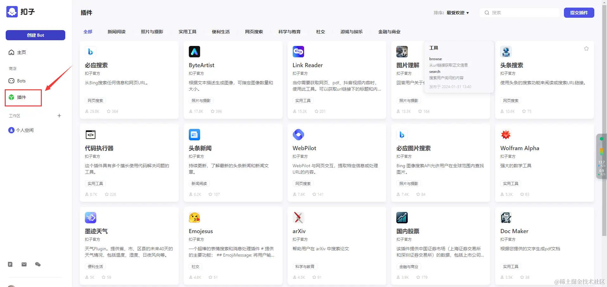Screen dimensions: 607x287
Task: Switch to the 新闻阅读 category tab
Action: click(x=117, y=32)
